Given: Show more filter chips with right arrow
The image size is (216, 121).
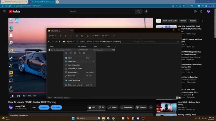Looking at the screenshot, I should click(x=202, y=21).
